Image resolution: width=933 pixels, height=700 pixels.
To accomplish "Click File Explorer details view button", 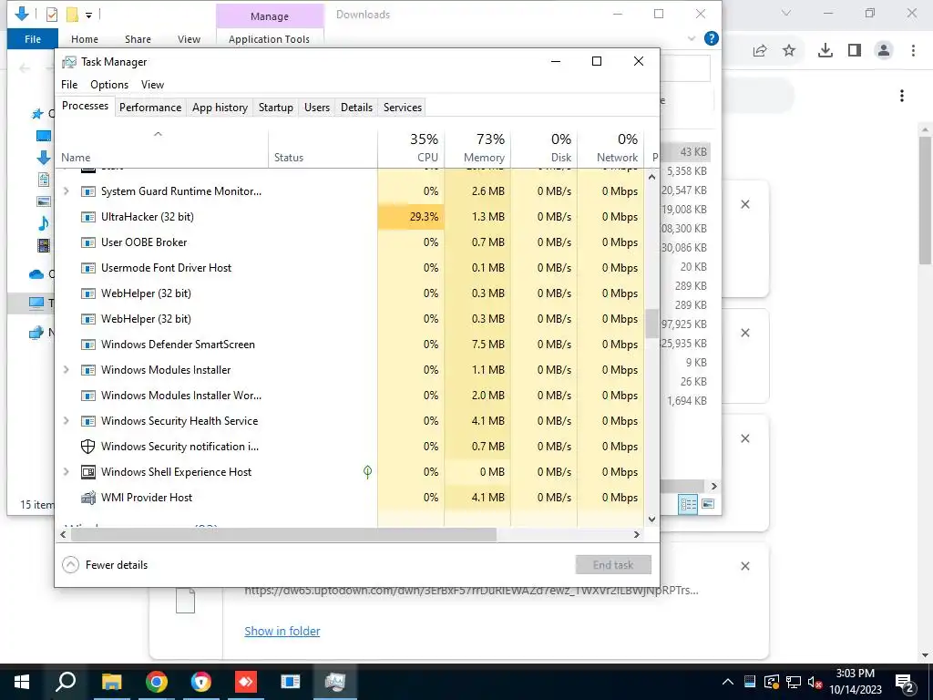I will tap(689, 504).
